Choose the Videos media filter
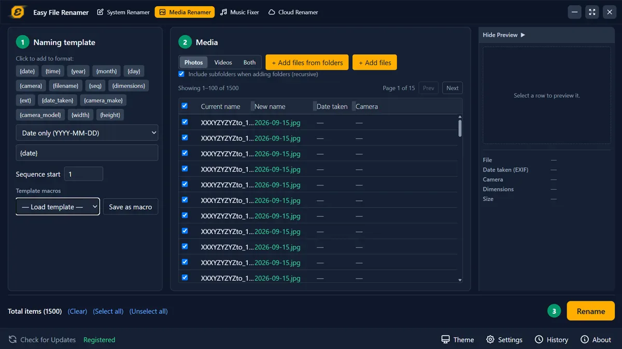 tap(223, 62)
